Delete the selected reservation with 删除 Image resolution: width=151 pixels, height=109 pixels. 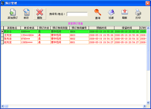click(40, 14)
